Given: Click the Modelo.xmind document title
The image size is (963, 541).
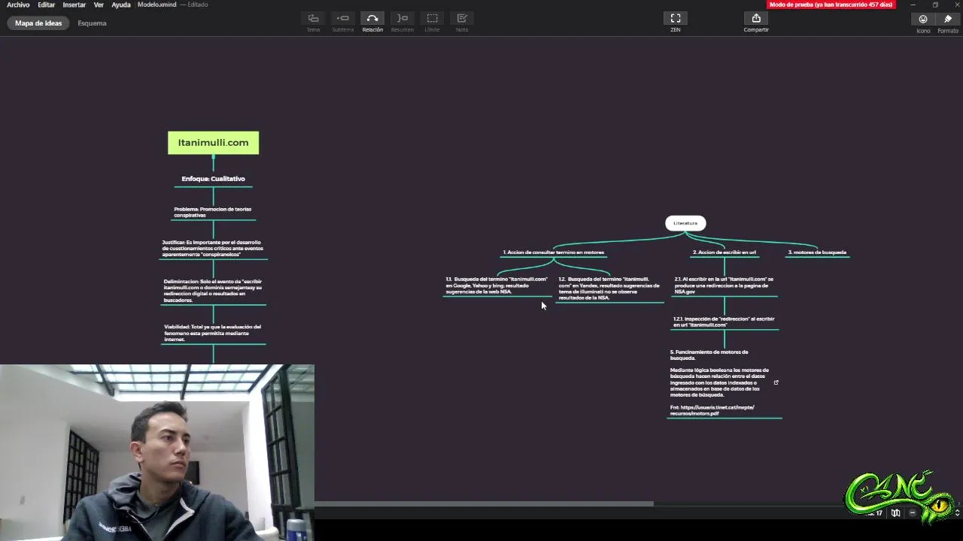Looking at the screenshot, I should pyautogui.click(x=157, y=5).
